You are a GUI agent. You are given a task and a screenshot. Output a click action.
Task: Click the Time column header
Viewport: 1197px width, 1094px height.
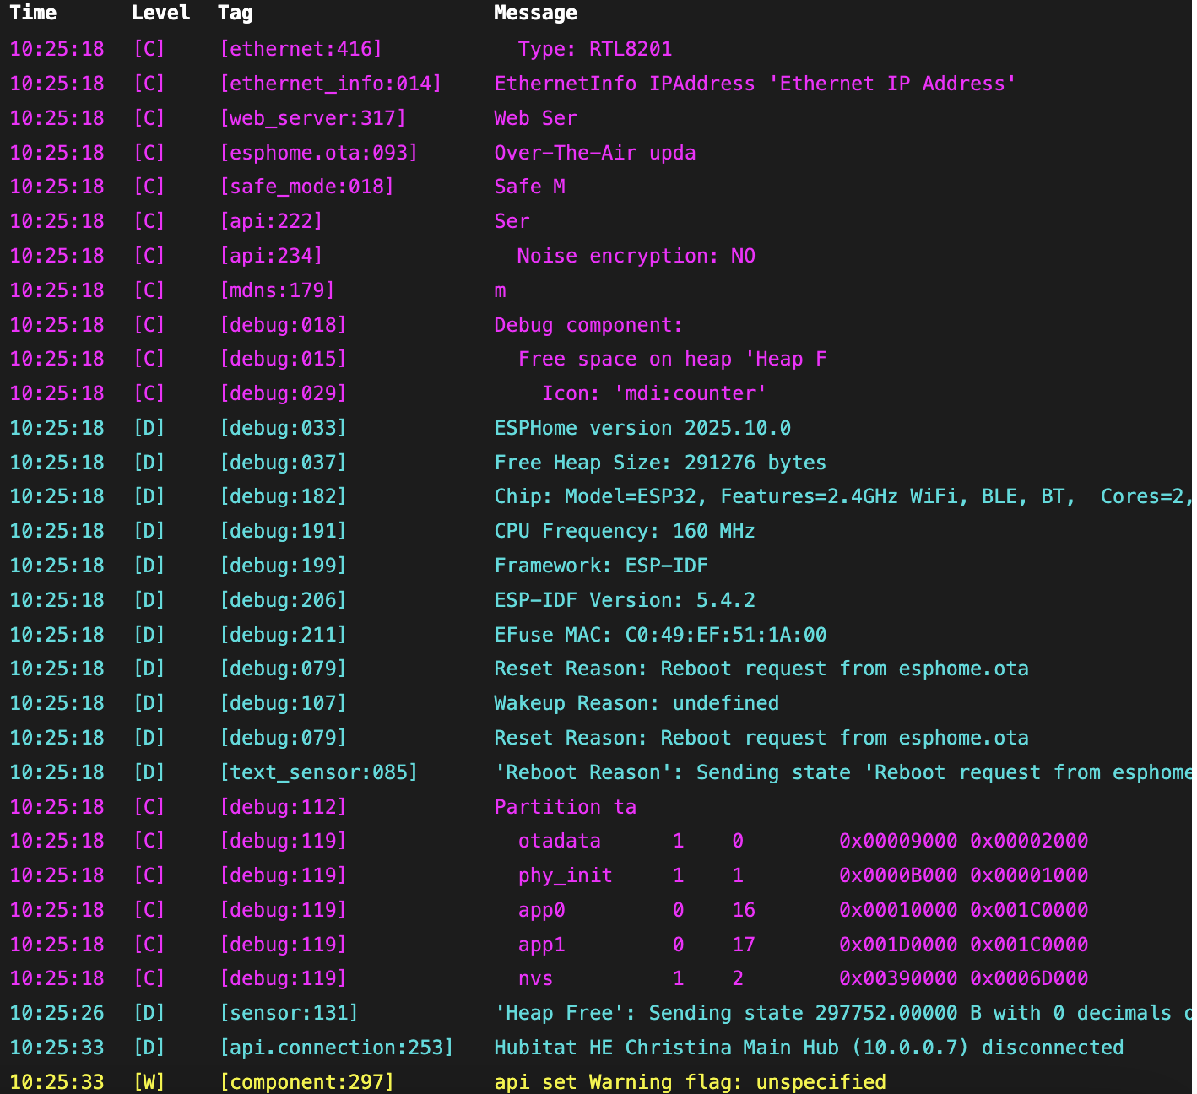[33, 13]
